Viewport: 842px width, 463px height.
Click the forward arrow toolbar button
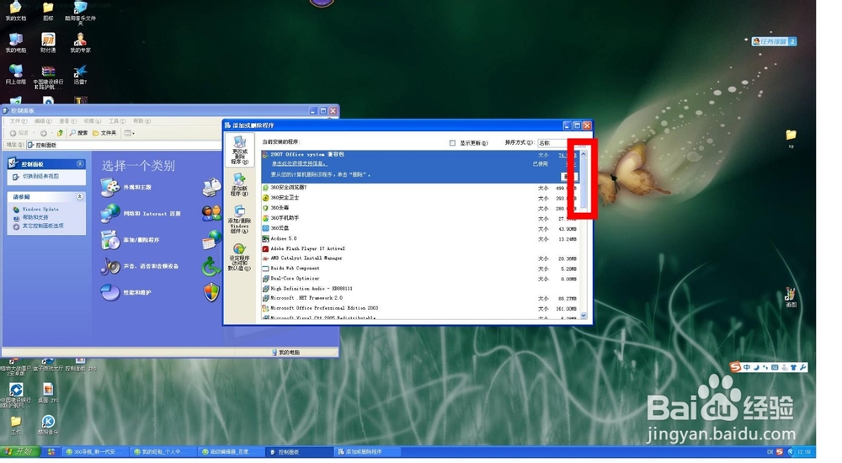click(44, 133)
